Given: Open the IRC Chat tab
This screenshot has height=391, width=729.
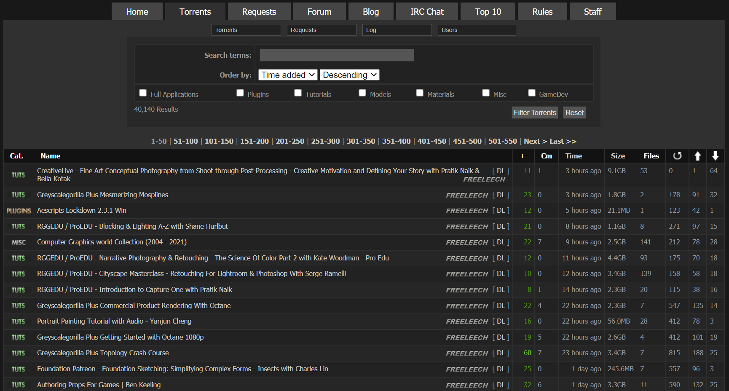Looking at the screenshot, I should coord(427,12).
